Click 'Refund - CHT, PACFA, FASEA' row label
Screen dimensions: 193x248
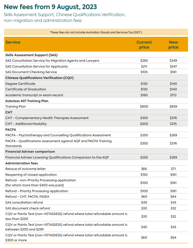pyautogui.click(x=27, y=197)
